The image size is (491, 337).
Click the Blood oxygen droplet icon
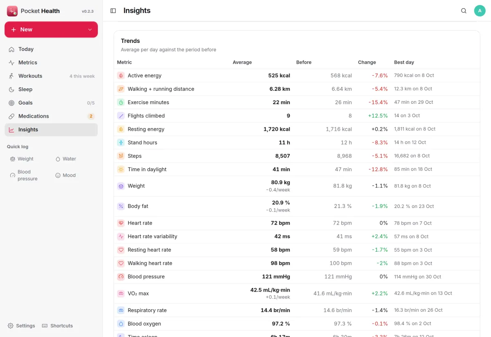[x=121, y=324]
